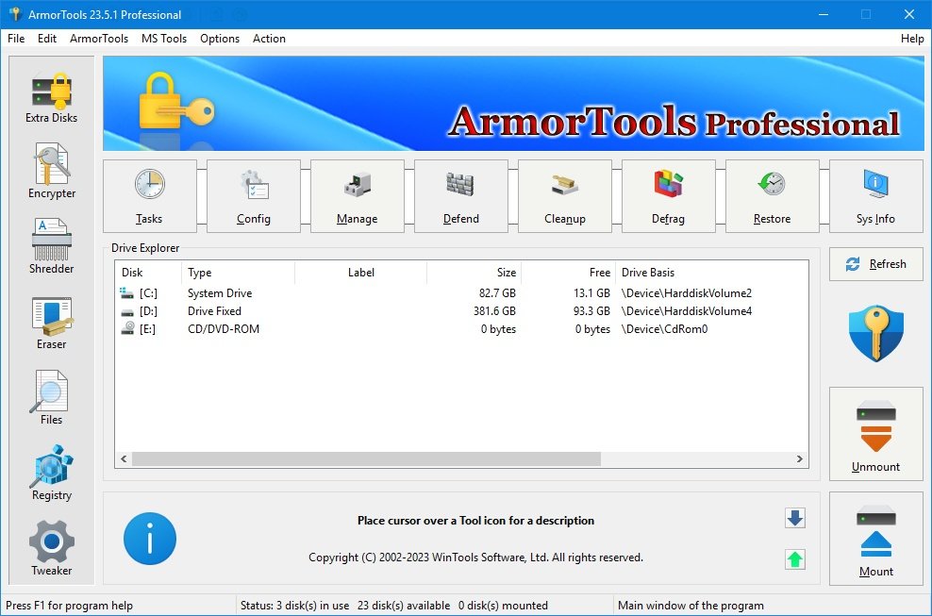This screenshot has width=932, height=616.
Task: Open the Shredder tool
Action: coord(52,247)
